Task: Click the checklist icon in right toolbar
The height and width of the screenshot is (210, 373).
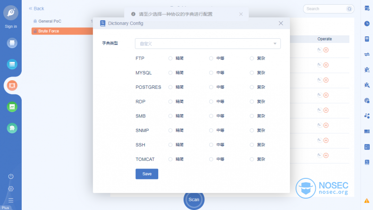Action: coord(367,147)
